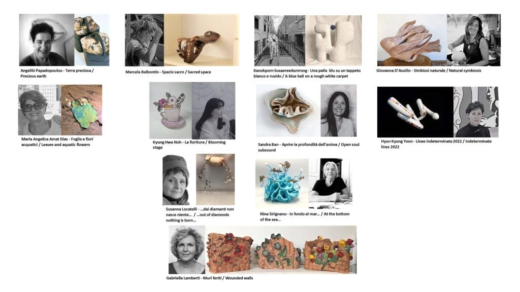Click Sandra Ban's portrait photo
The width and height of the screenshot is (520, 292).
pyautogui.click(x=339, y=111)
